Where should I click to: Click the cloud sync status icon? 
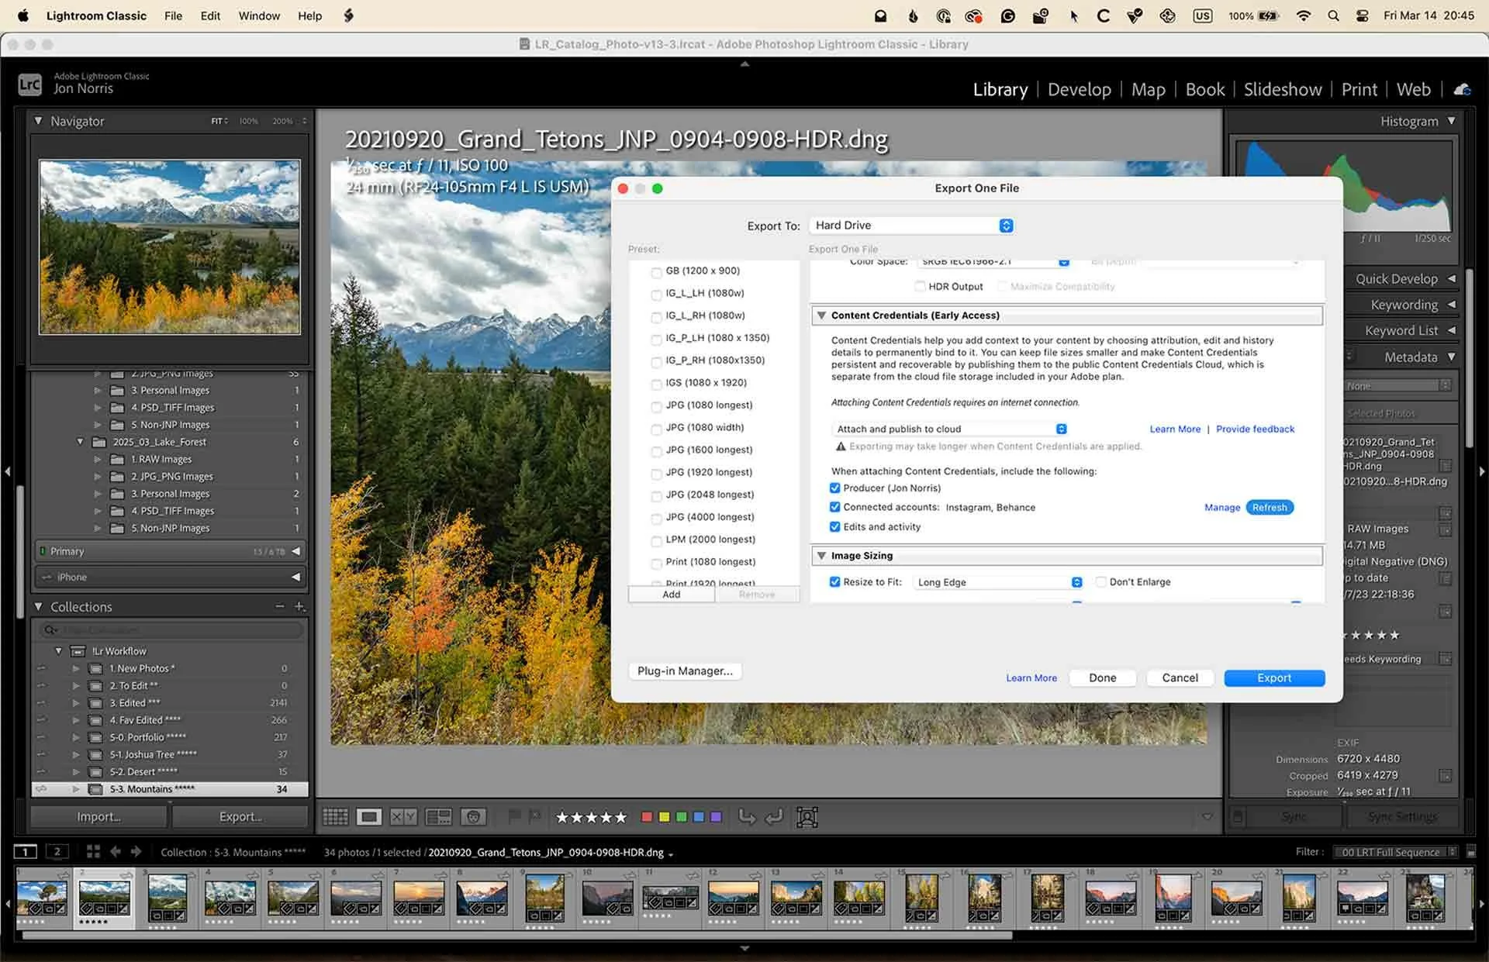point(1462,90)
